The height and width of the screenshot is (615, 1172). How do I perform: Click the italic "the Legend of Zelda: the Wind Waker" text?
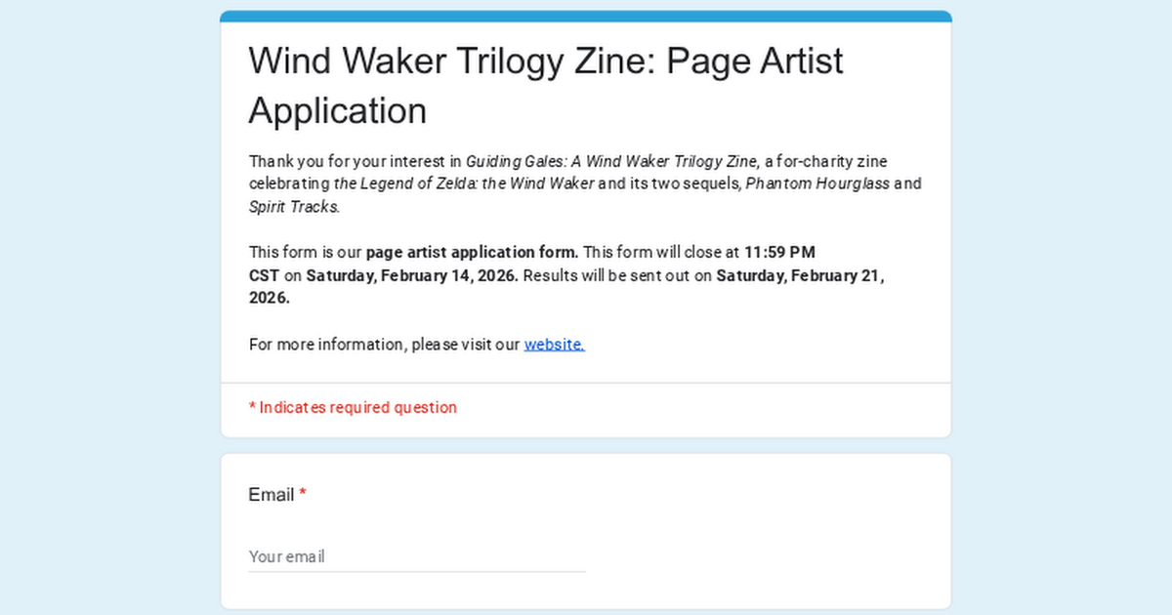(x=464, y=184)
